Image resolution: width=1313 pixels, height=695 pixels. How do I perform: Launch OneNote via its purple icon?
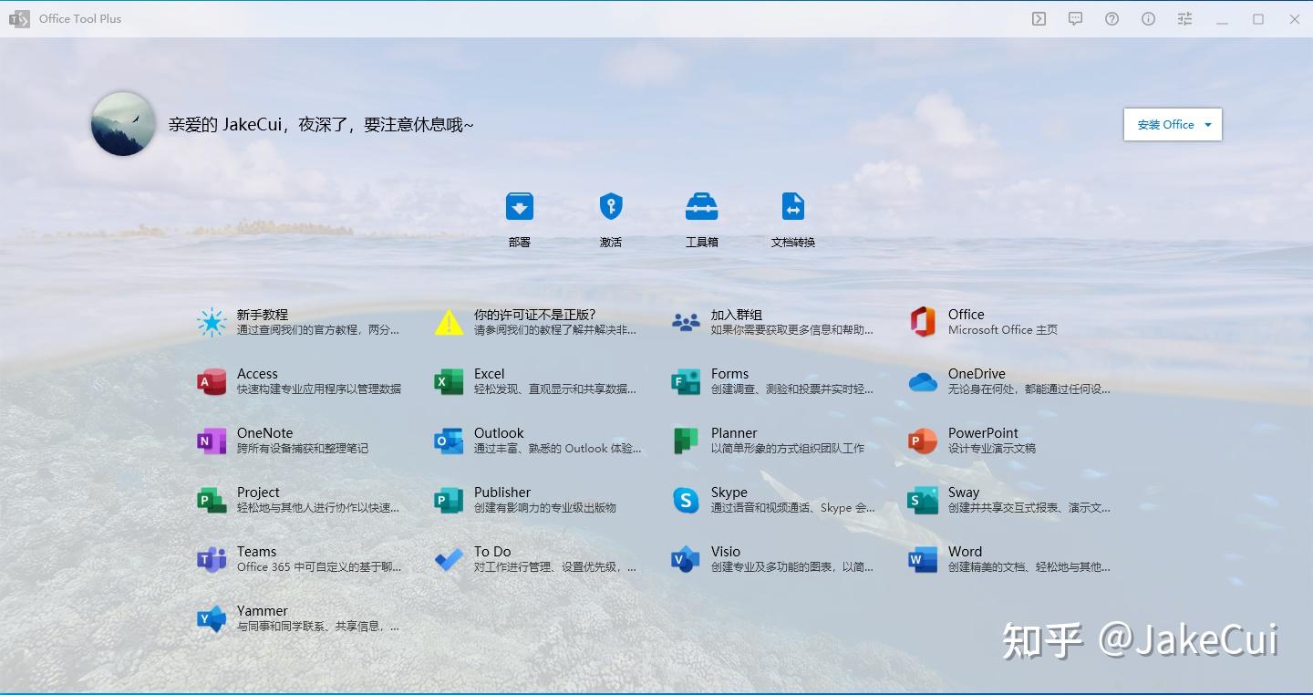click(x=212, y=441)
